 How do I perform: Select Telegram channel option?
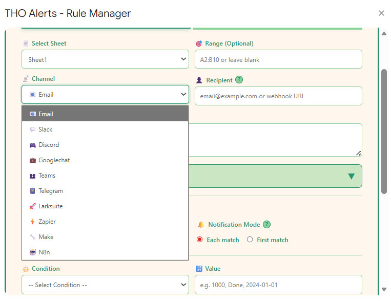pyautogui.click(x=105, y=191)
